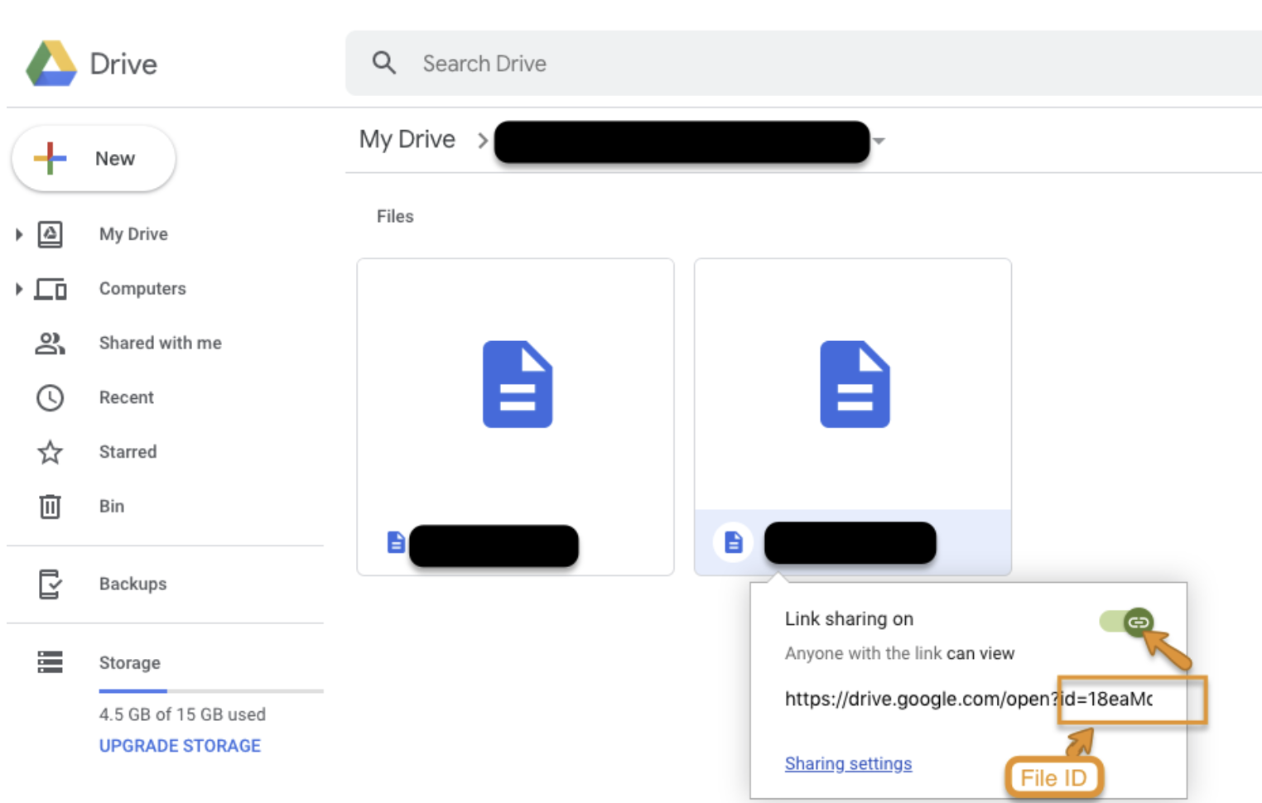Viewport: 1262px width, 803px height.
Task: Click the UPGRADE STORAGE link
Action: point(180,746)
